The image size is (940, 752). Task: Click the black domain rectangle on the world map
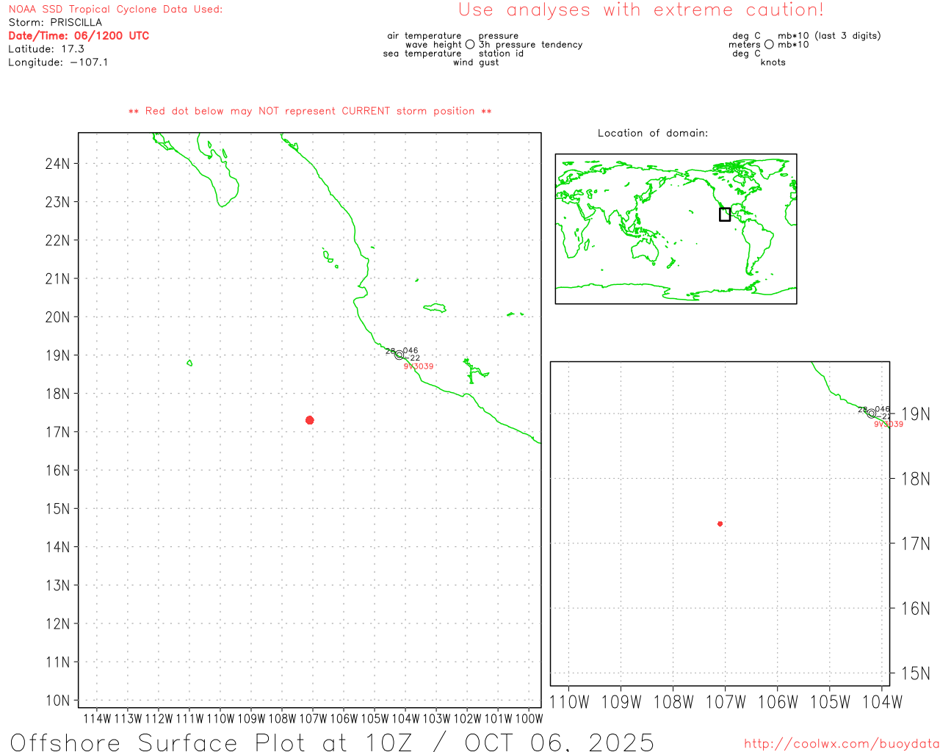[725, 214]
